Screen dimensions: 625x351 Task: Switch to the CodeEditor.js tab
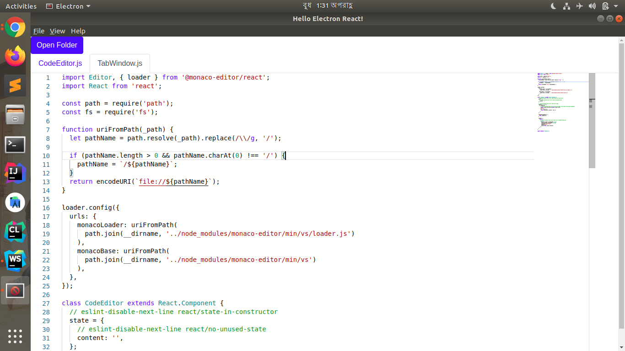click(60, 63)
